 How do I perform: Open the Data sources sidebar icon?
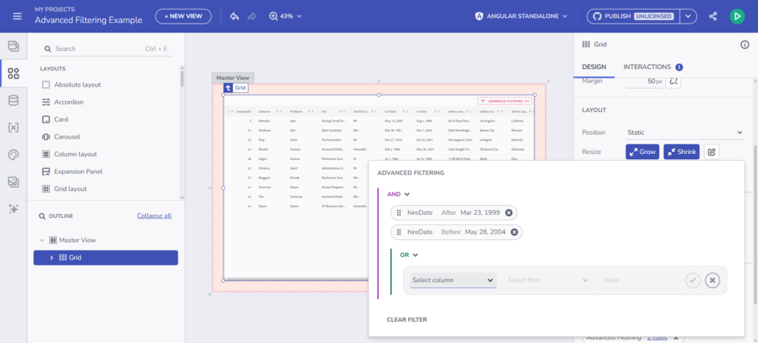click(13, 101)
